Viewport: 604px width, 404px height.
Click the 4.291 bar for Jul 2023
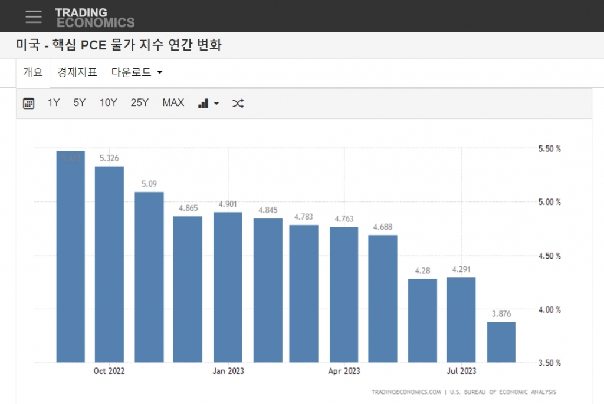(461, 320)
